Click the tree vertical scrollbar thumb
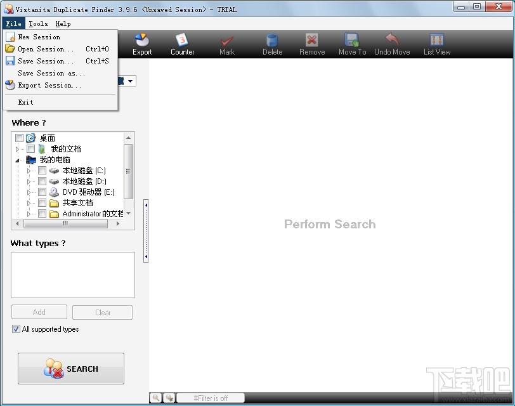 tap(128, 171)
